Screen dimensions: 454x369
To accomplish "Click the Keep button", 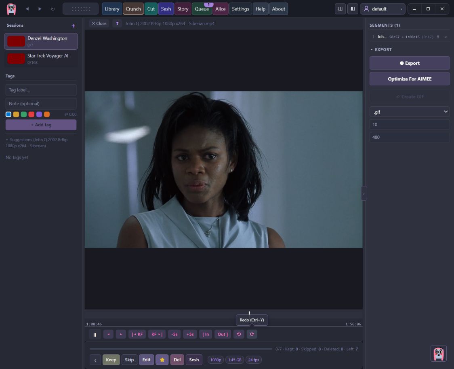I will point(111,360).
